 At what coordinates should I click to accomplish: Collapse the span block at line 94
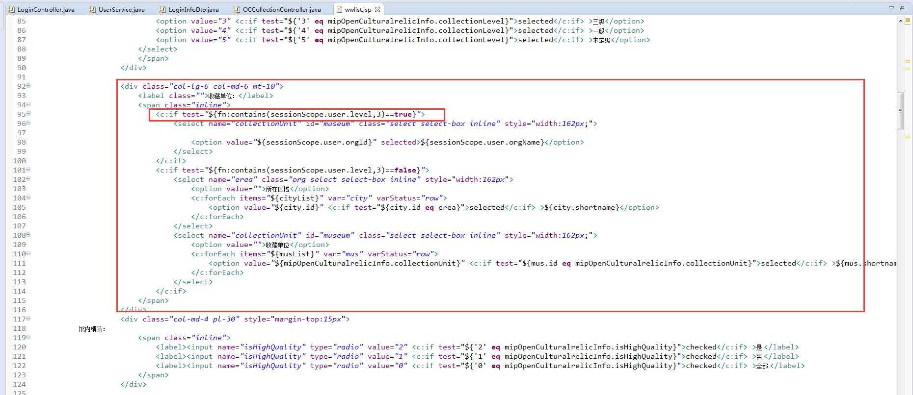click(28, 104)
